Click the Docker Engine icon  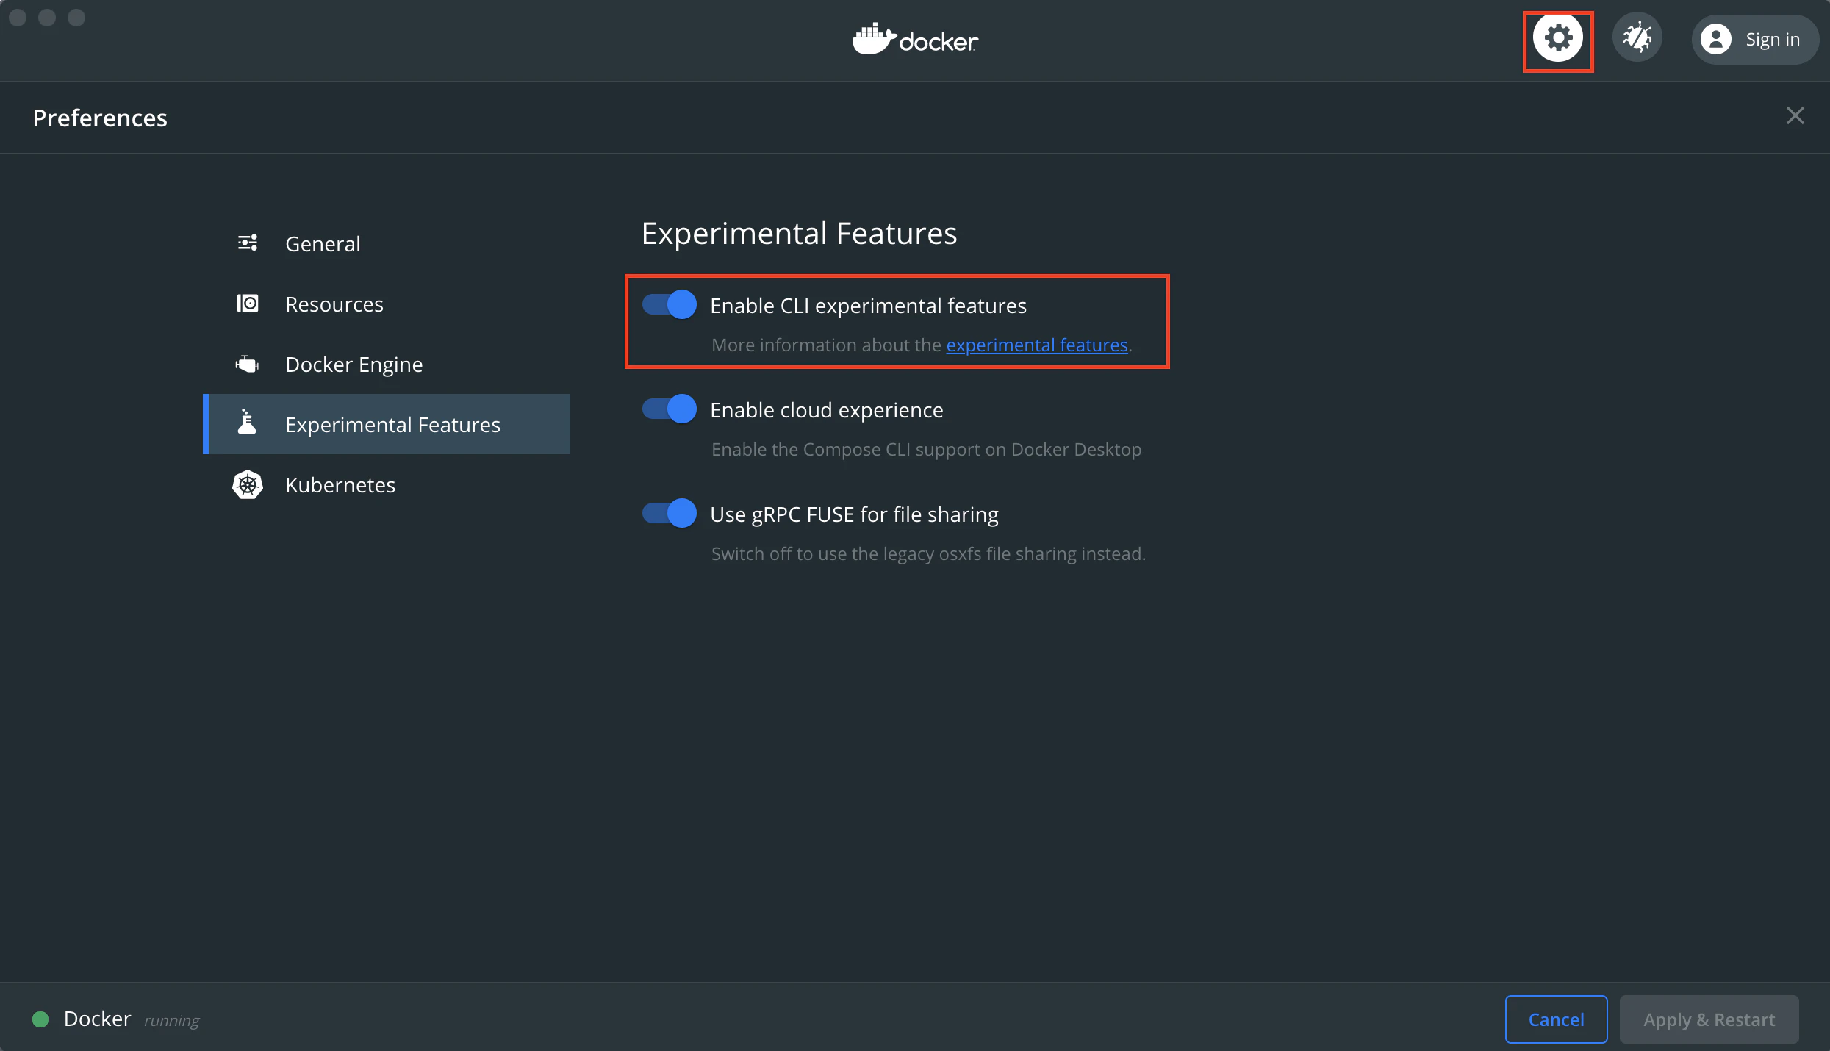click(x=248, y=364)
